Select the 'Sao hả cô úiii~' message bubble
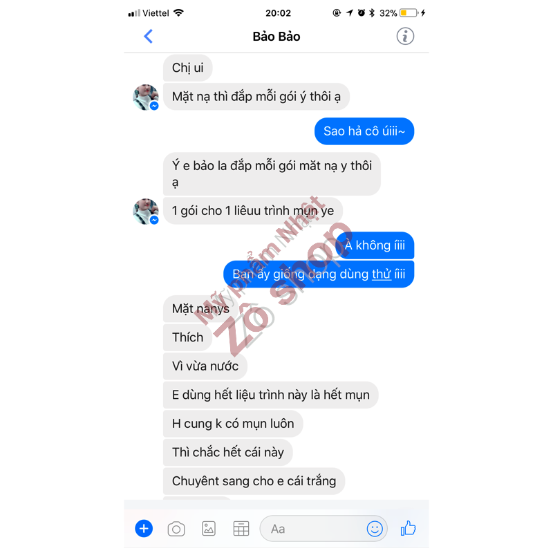 coord(364,131)
